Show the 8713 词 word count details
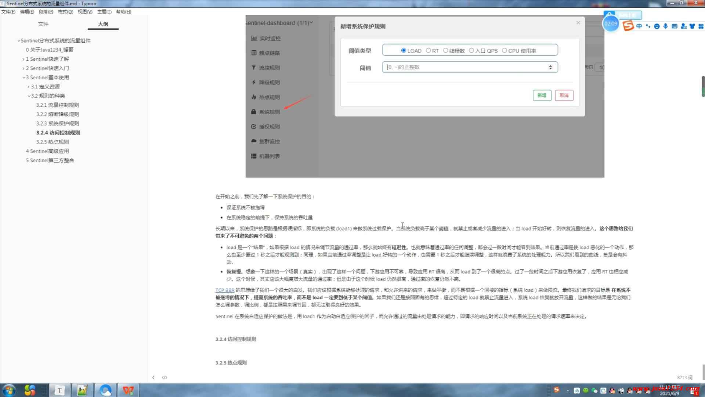Image resolution: width=705 pixels, height=397 pixels. pyautogui.click(x=685, y=378)
